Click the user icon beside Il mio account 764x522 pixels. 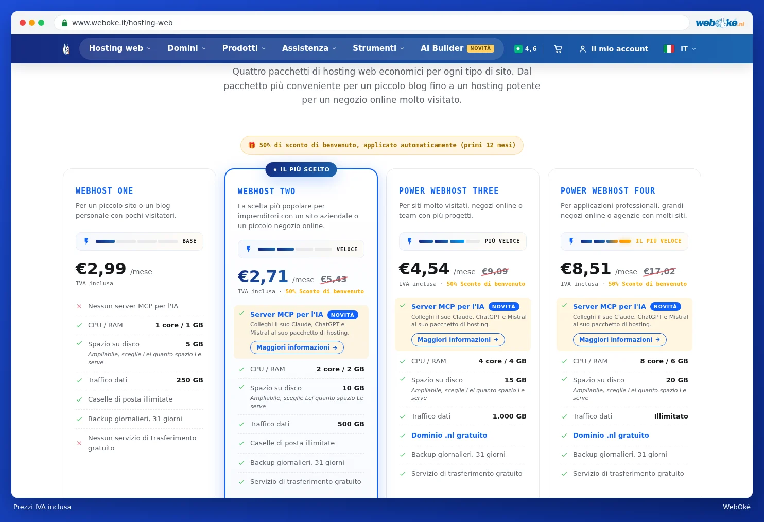583,49
